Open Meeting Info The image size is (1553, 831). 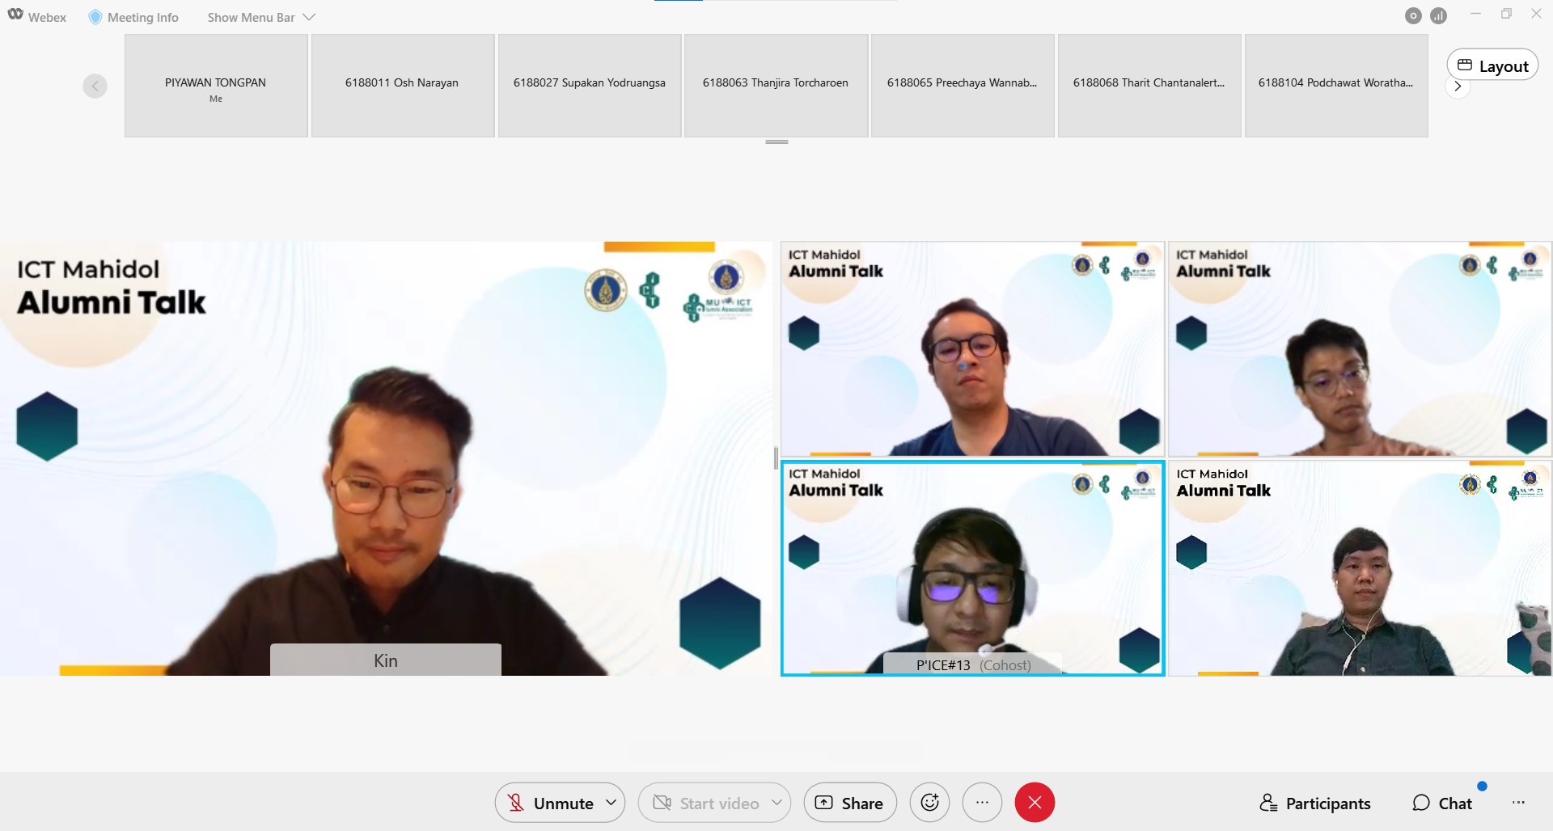pyautogui.click(x=133, y=17)
